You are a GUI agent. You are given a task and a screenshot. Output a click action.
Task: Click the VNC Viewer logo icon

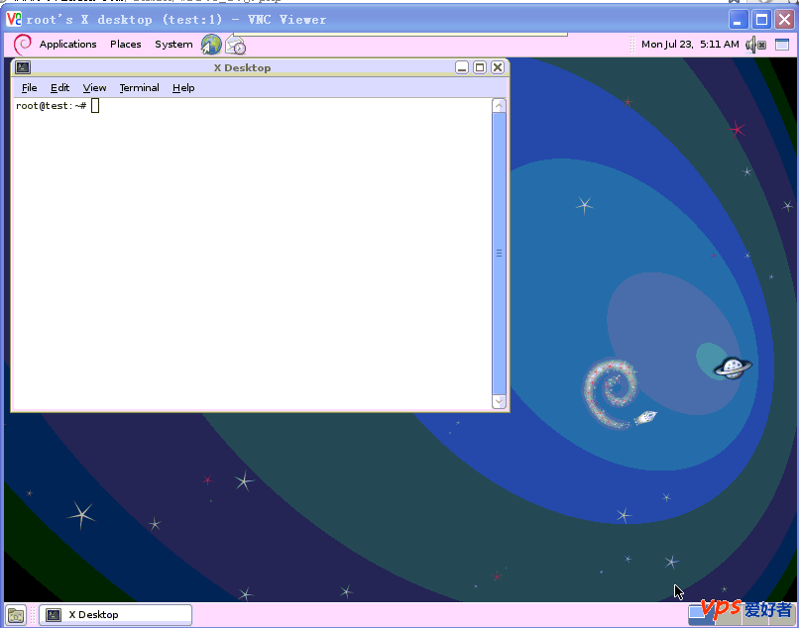[14, 20]
